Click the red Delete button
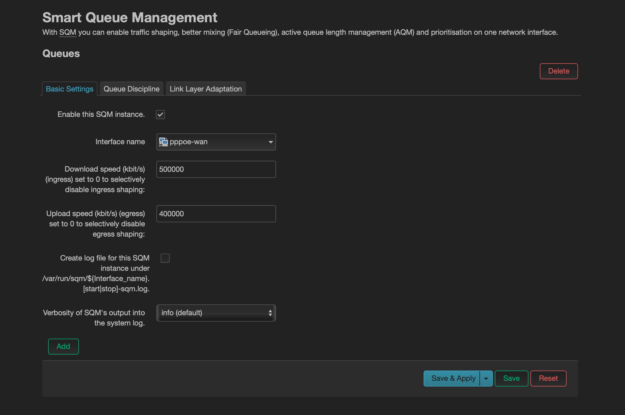This screenshot has height=415, width=625. click(559, 71)
